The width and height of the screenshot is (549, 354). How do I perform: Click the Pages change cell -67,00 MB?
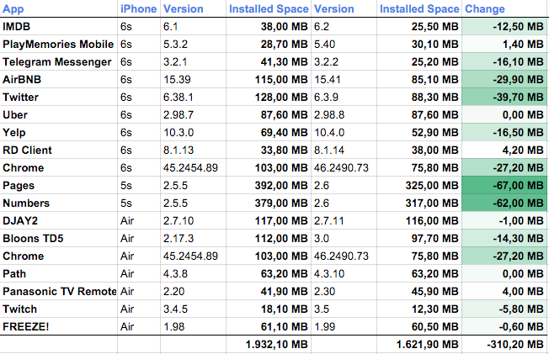(x=504, y=185)
